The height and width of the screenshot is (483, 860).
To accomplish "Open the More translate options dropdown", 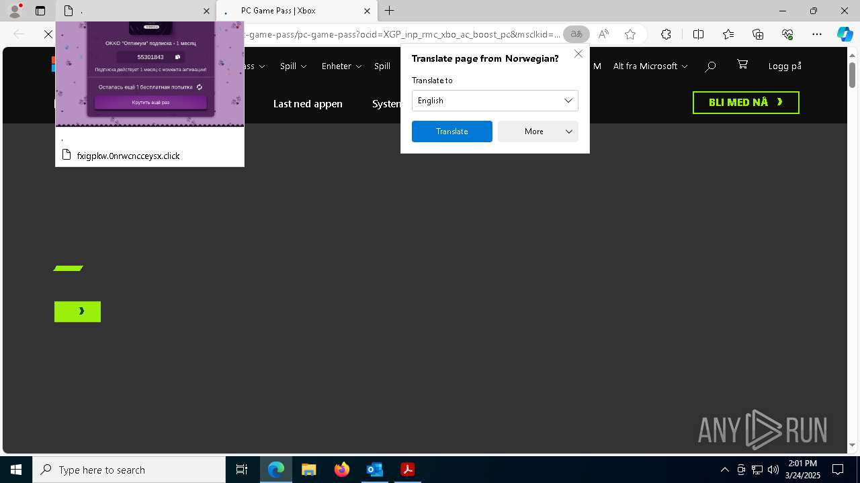I will click(x=538, y=131).
